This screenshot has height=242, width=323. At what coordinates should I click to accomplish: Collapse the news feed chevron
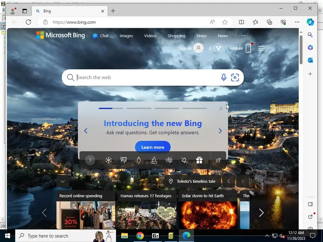click(x=63, y=181)
